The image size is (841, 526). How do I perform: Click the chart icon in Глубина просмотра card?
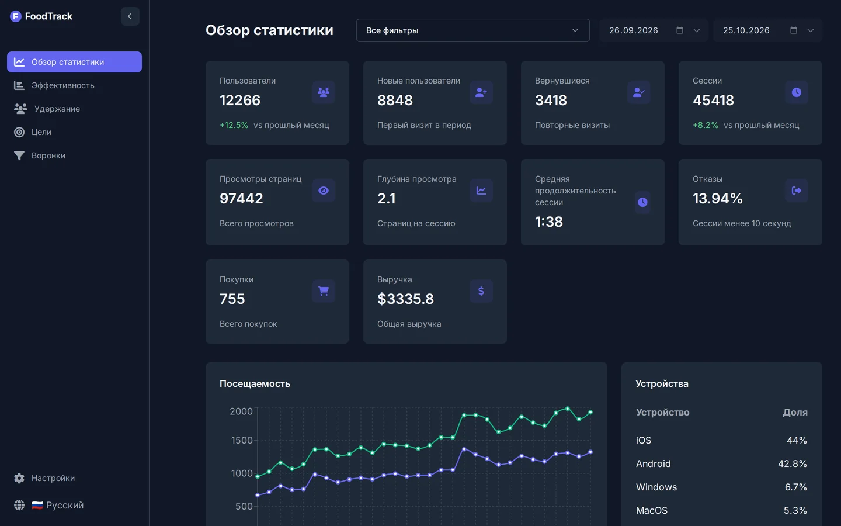pyautogui.click(x=481, y=191)
